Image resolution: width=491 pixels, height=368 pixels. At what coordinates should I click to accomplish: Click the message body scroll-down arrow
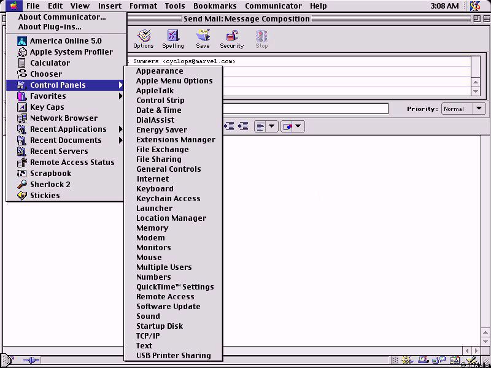485,341
